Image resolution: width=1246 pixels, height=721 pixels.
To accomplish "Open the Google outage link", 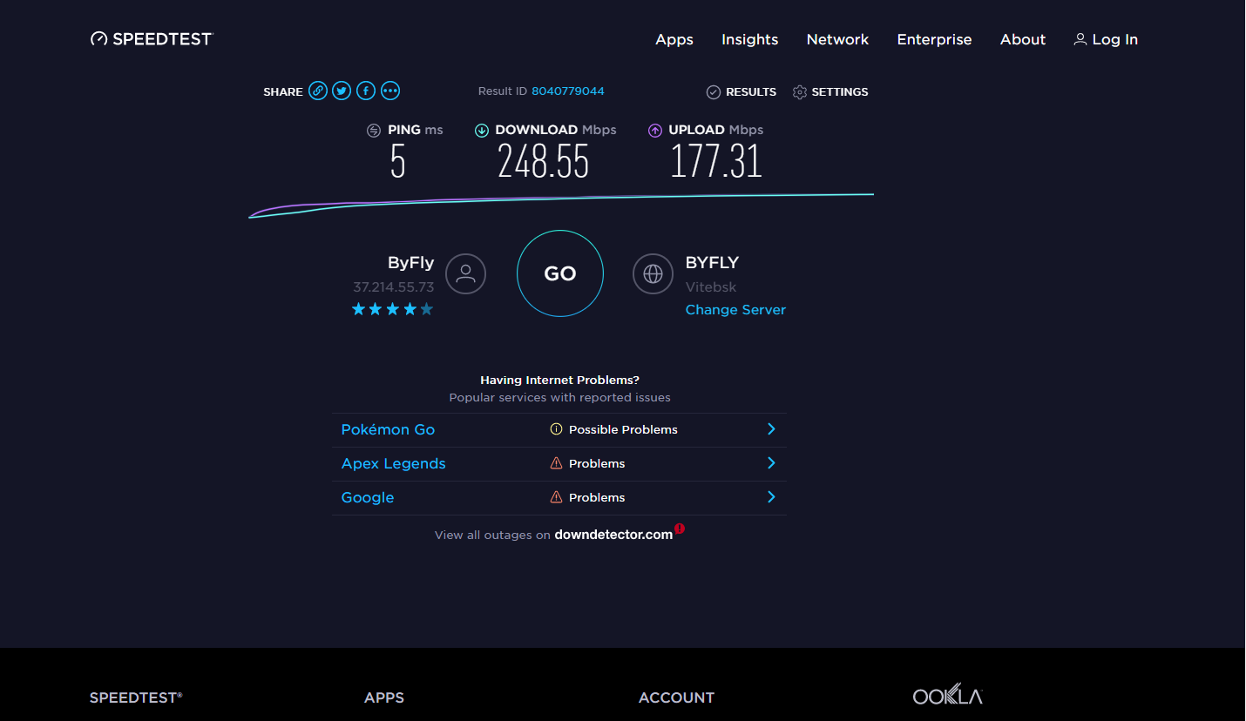I will (368, 497).
